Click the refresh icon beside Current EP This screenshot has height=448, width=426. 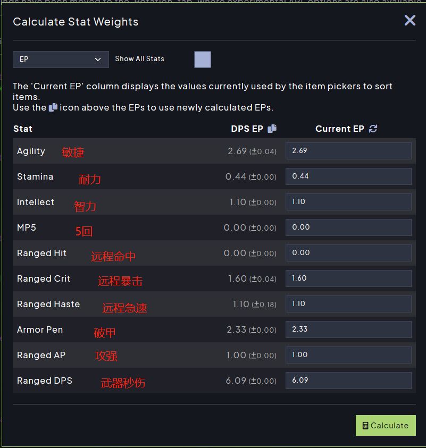373,129
